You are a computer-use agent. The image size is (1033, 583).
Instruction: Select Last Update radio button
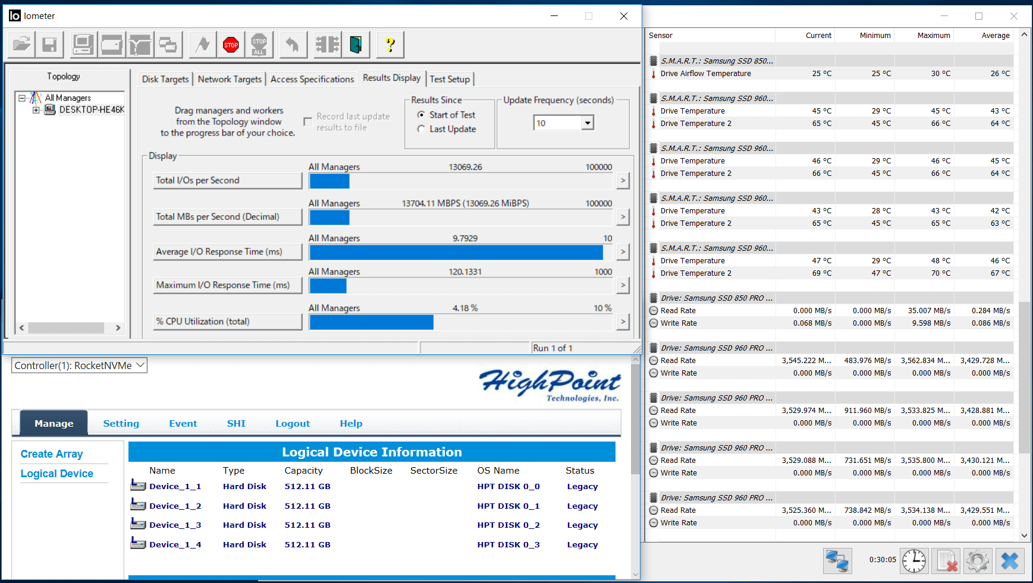[x=421, y=129]
